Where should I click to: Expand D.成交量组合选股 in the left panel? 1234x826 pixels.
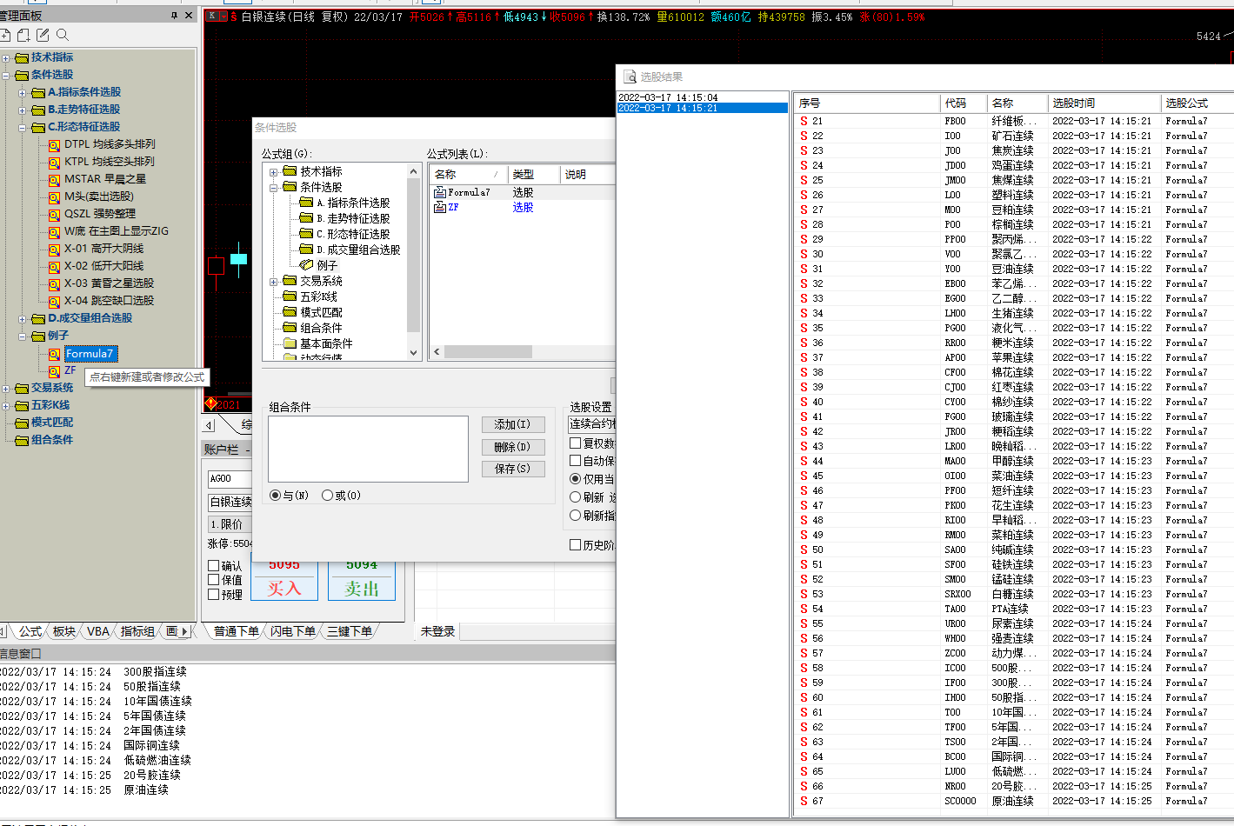click(23, 319)
